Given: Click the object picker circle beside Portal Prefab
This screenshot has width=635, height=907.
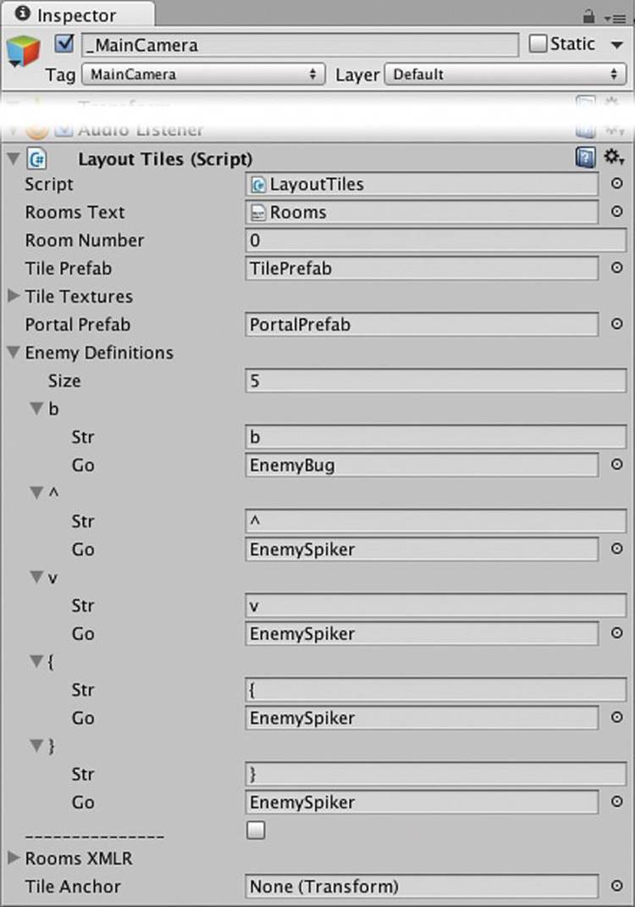Looking at the screenshot, I should (x=616, y=324).
